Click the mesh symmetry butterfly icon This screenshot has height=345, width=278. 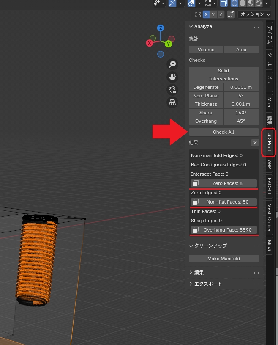tap(197, 14)
